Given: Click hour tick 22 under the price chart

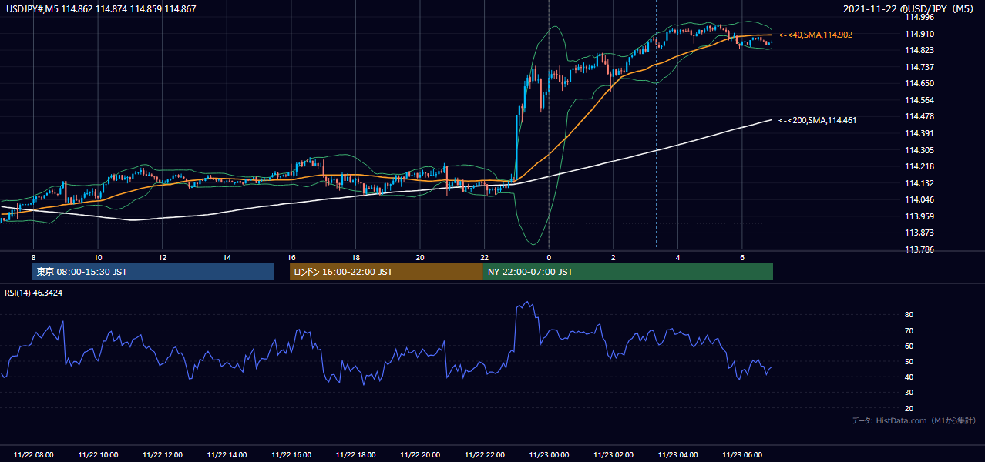Looking at the screenshot, I should tap(485, 257).
